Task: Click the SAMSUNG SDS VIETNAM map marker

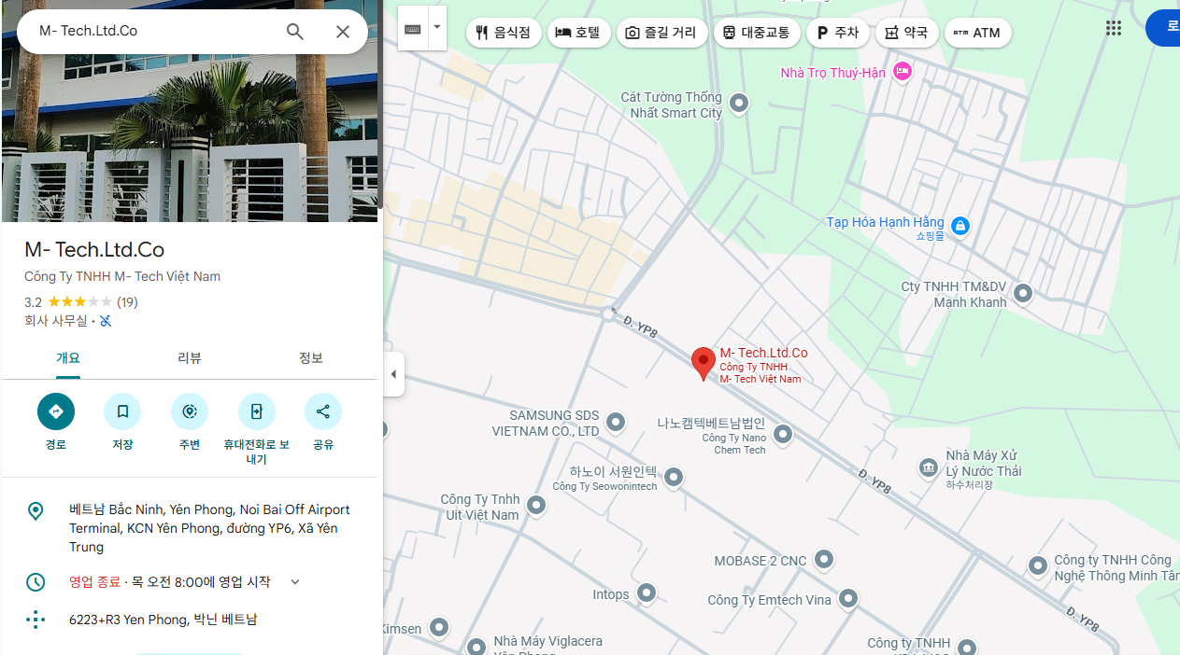Action: (616, 423)
